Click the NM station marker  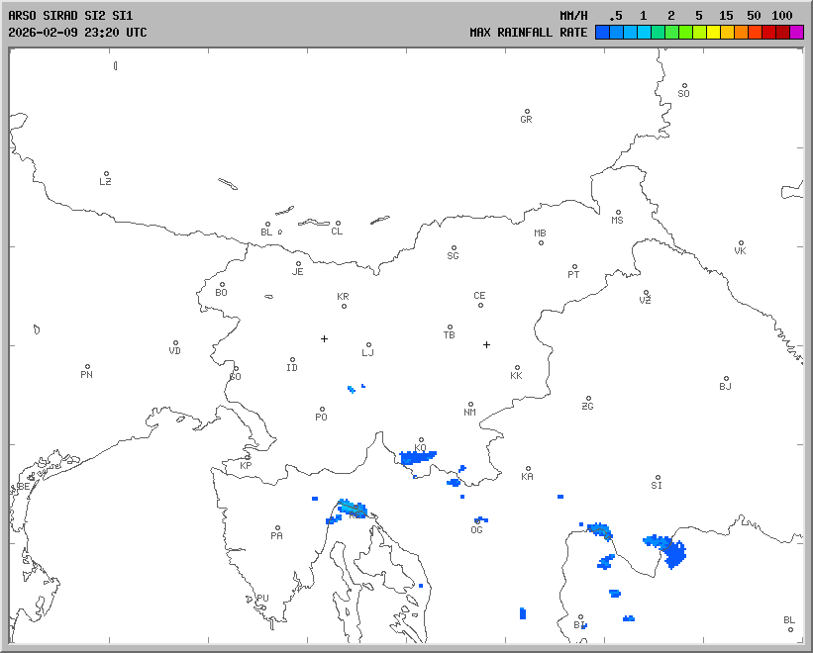coord(470,405)
